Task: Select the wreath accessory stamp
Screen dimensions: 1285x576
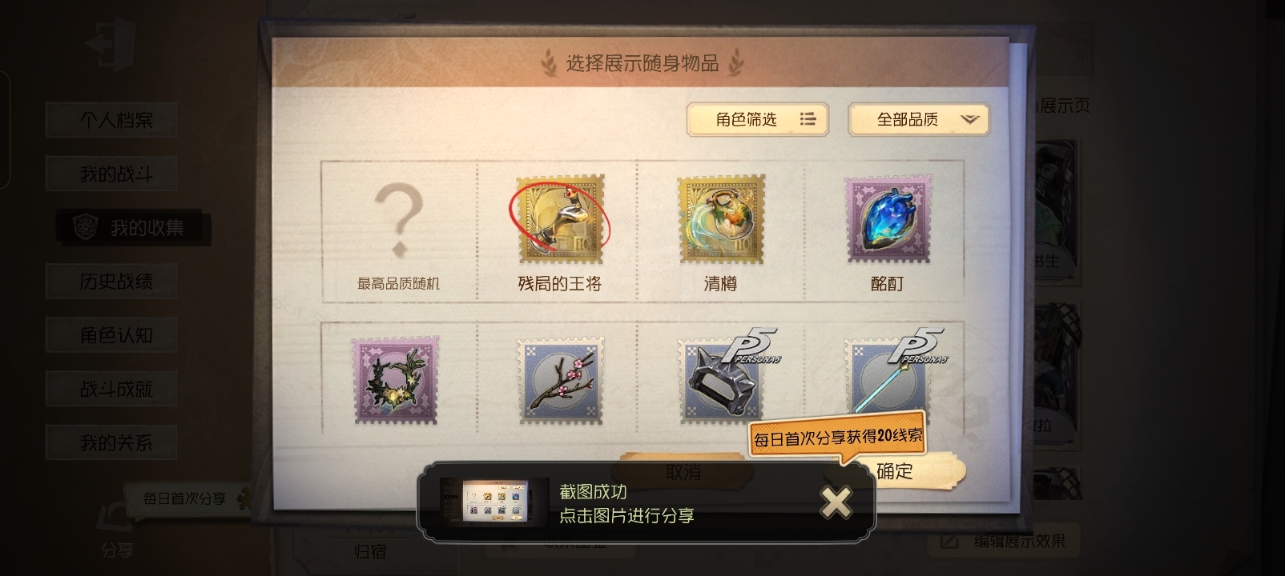Action: (395, 380)
